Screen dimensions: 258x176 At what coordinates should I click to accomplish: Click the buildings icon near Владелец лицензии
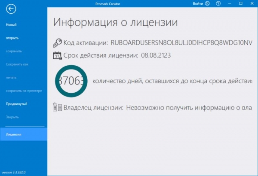coord(57,107)
